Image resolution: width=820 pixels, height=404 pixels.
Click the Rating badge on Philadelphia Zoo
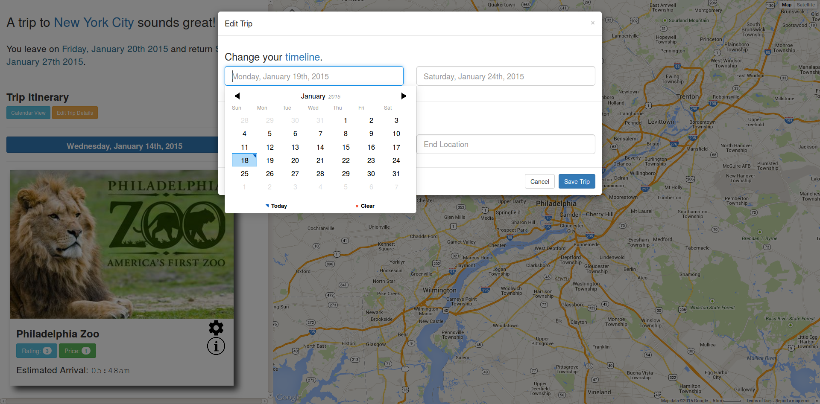click(x=36, y=351)
